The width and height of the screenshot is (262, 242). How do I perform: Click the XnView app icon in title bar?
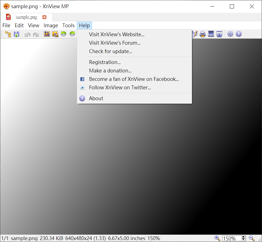(6, 6)
